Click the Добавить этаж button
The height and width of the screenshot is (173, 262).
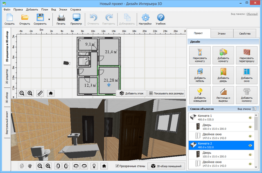click(x=131, y=93)
